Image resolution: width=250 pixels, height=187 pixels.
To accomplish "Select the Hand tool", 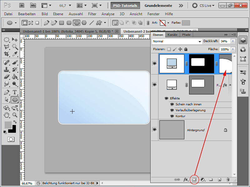I will coord(6,115).
